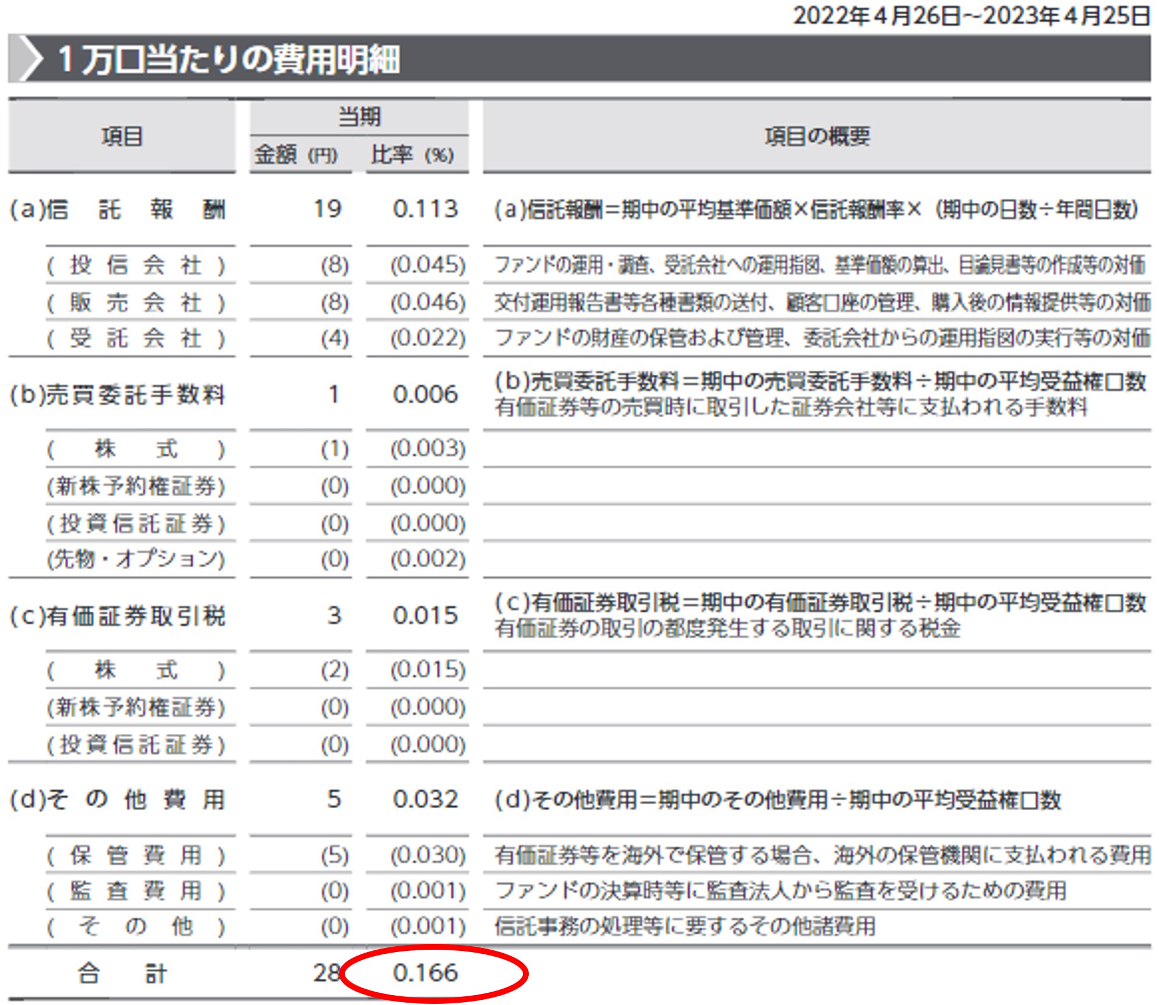Click the 売買委託手数料 formula description
Image resolution: width=1159 pixels, height=1005 pixels.
(820, 382)
